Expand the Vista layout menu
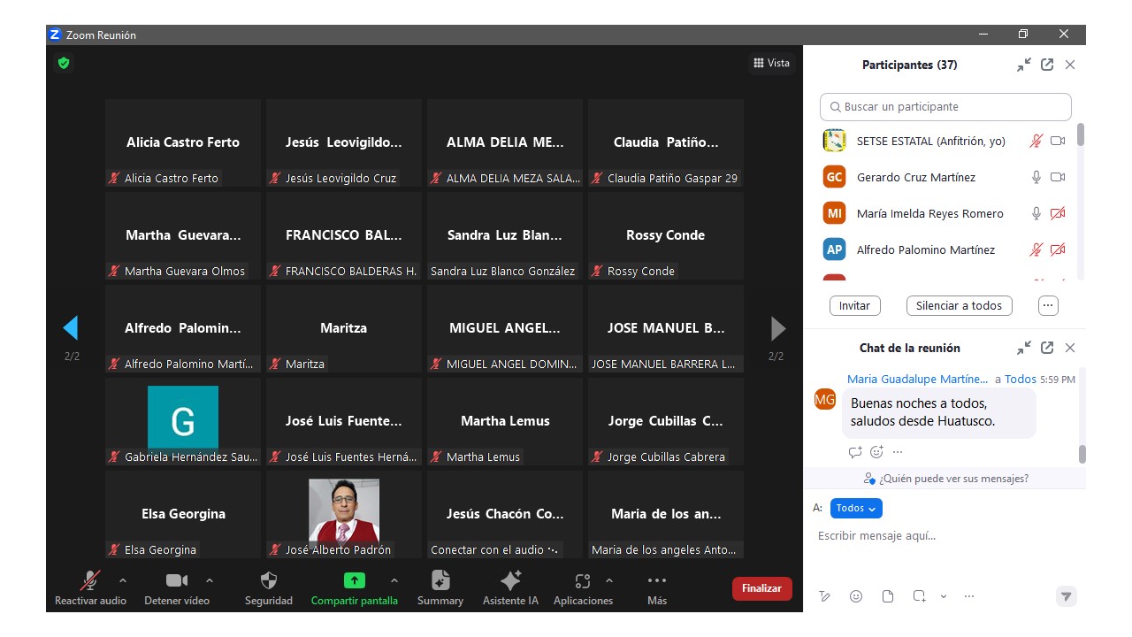The width and height of the screenshot is (1132, 637). 771,63
